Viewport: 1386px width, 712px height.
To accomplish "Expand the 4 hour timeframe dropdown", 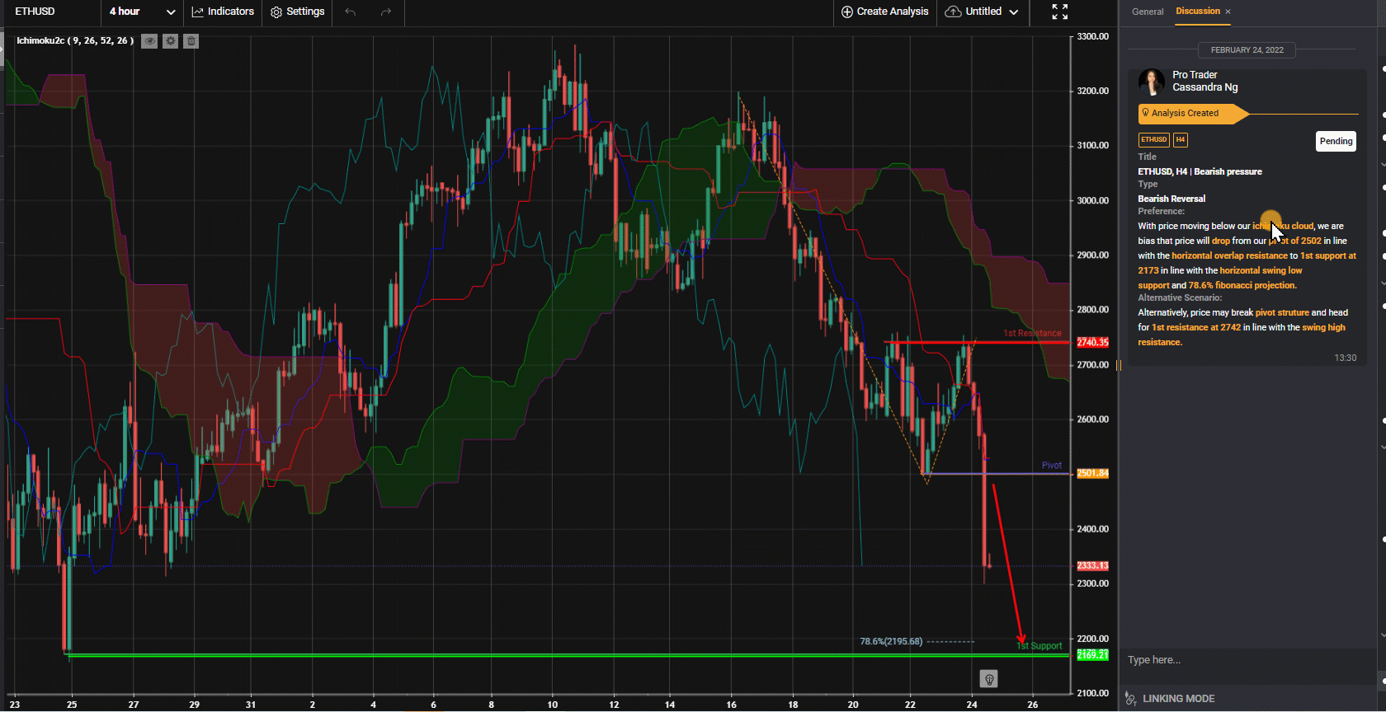I will (x=142, y=12).
